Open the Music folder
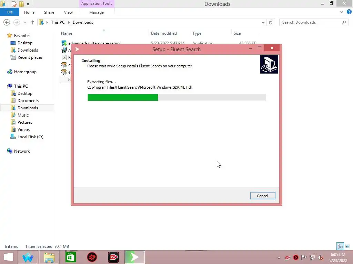Viewport: 353px width, 264px height. tap(23, 115)
